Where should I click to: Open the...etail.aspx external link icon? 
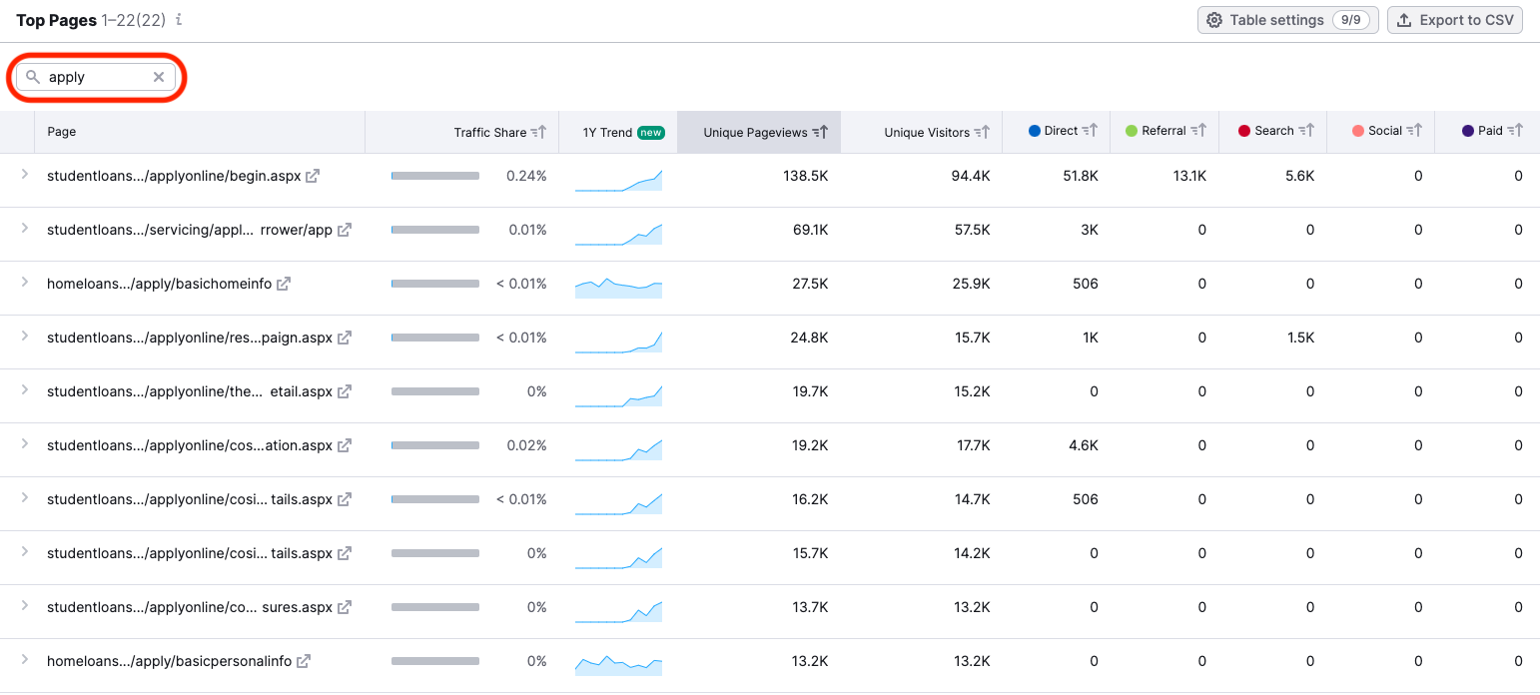[345, 391]
